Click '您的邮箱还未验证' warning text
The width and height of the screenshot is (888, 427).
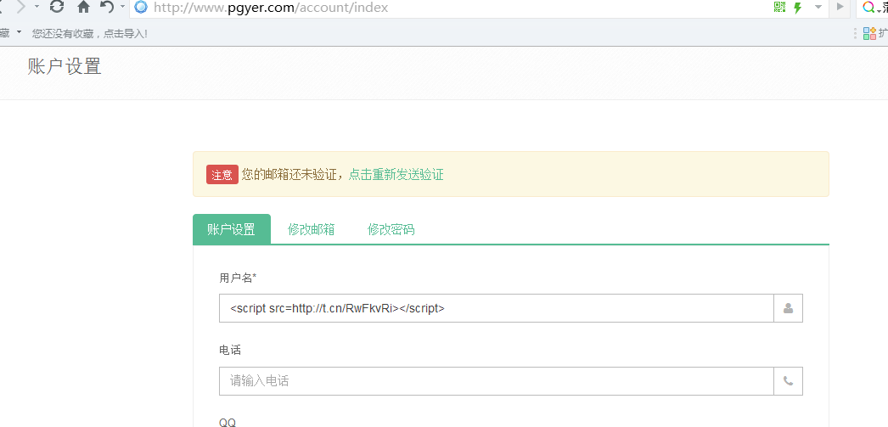(289, 174)
